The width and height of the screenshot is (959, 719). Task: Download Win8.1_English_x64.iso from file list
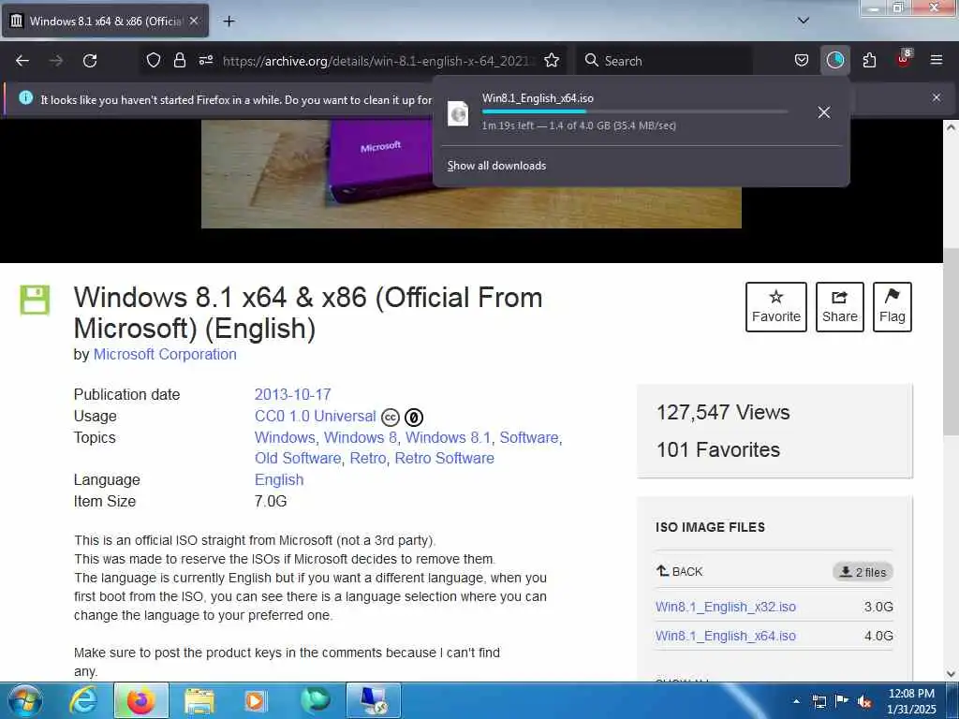[726, 636]
